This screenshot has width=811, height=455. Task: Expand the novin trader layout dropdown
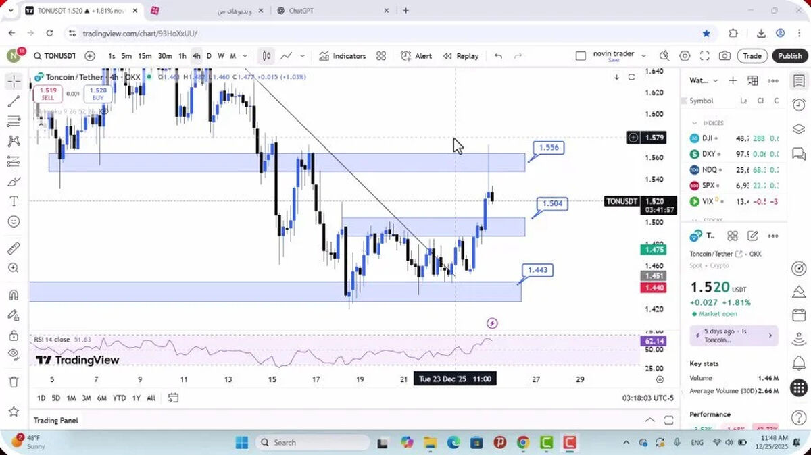pyautogui.click(x=643, y=56)
